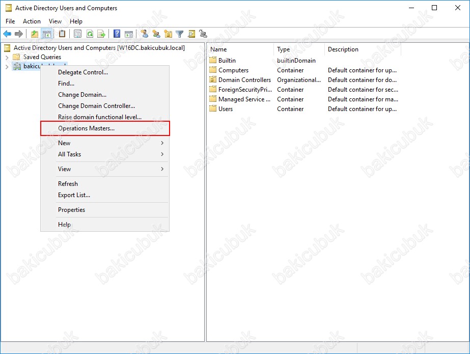Click 'Default container for sec...' description
470x354 pixels.
(x=363, y=89)
